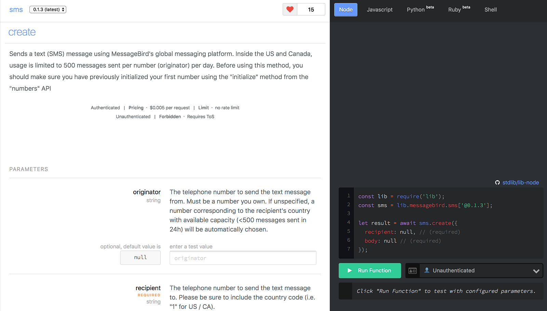
Task: Click the Run Function button
Action: 370,271
